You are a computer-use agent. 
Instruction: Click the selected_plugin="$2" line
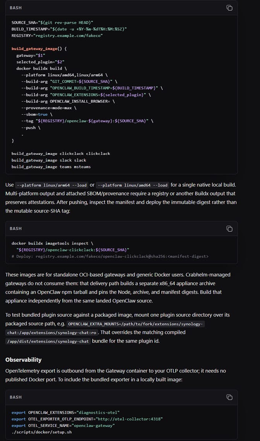pos(40,62)
